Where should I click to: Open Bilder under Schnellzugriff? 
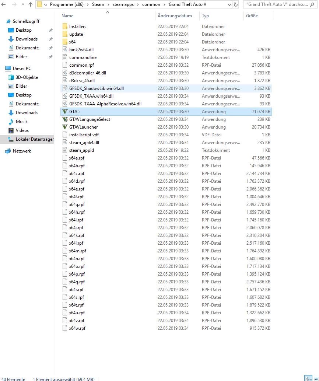(x=21, y=57)
